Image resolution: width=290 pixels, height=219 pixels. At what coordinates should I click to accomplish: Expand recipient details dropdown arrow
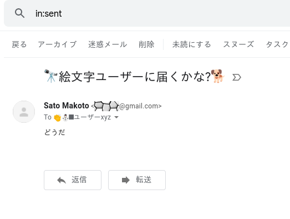116,117
